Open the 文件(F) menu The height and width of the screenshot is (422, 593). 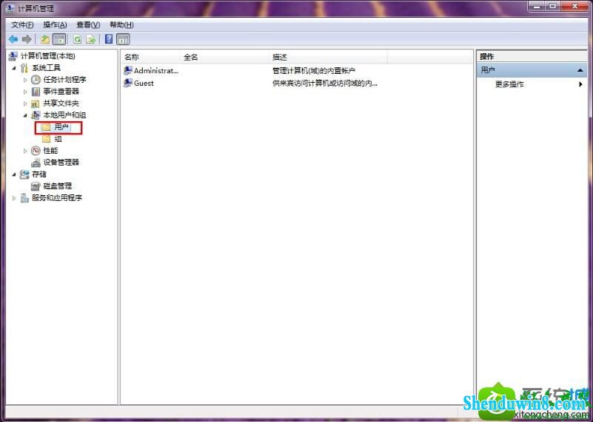22,25
